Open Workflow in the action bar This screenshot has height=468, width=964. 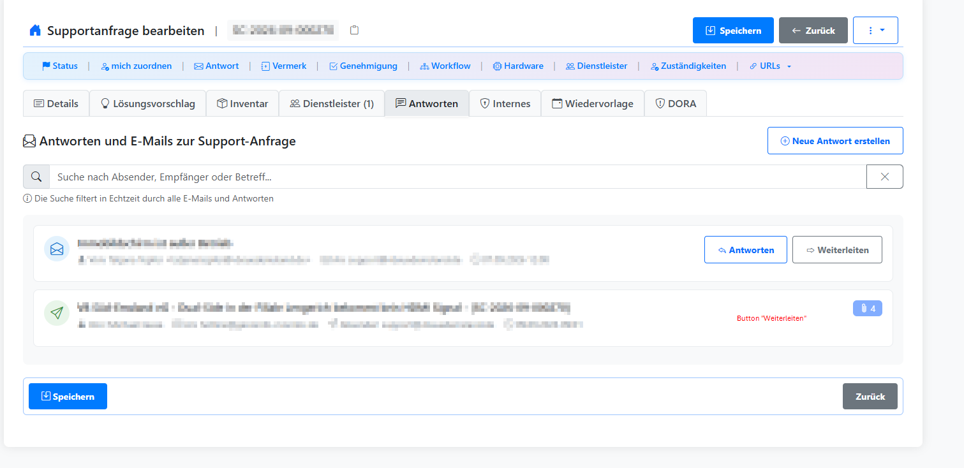tap(445, 66)
